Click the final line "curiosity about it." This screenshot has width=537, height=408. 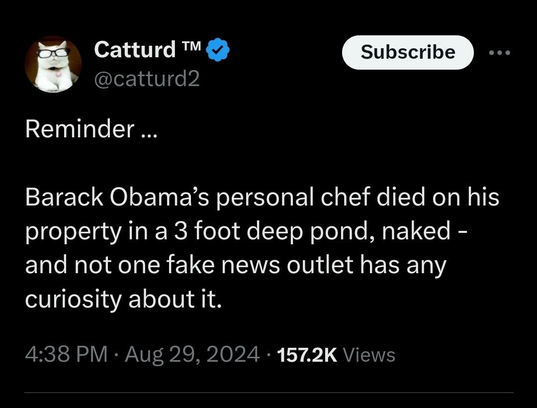click(x=123, y=299)
